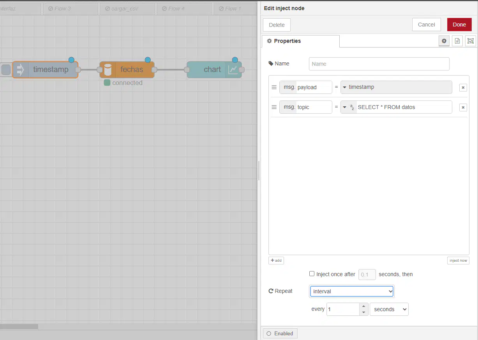Viewport: 478px width, 340px height.
Task: Open the payload type dropdown showing timestamp
Action: click(x=396, y=87)
